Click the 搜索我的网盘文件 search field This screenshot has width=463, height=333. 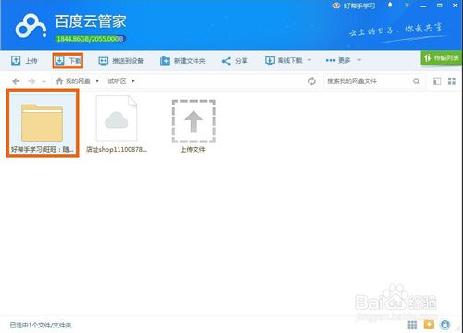click(368, 81)
